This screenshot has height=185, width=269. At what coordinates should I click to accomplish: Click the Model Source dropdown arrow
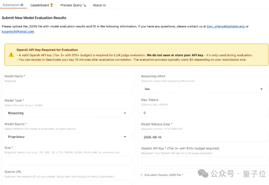pos(125,137)
